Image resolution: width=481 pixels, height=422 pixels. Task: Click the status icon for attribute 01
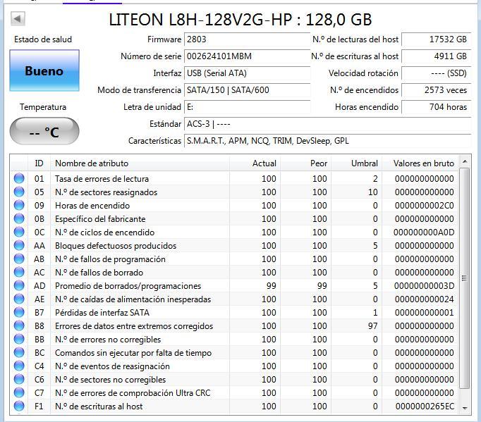click(x=19, y=178)
